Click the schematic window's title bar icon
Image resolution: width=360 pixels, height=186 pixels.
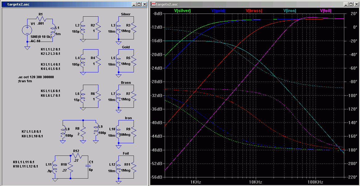4,4
